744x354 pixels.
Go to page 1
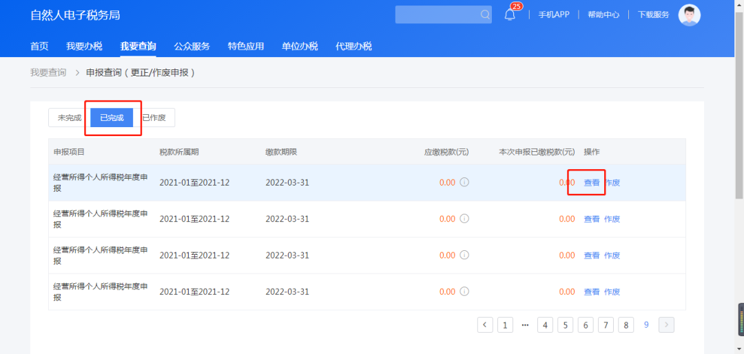pyautogui.click(x=505, y=324)
